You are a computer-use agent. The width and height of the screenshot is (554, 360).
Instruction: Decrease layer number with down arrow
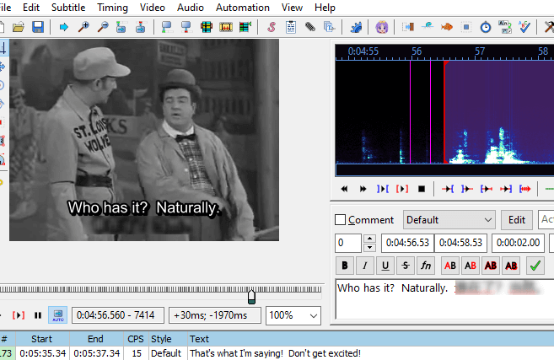point(369,247)
